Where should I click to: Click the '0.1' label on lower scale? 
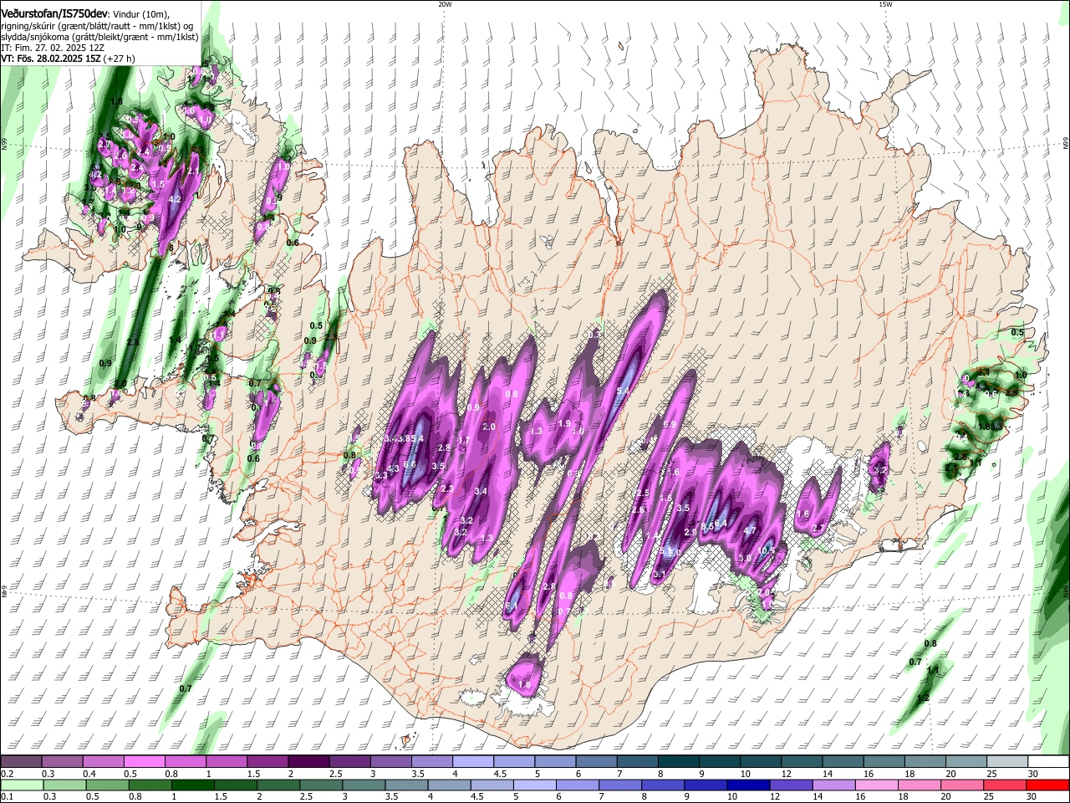pos(8,796)
